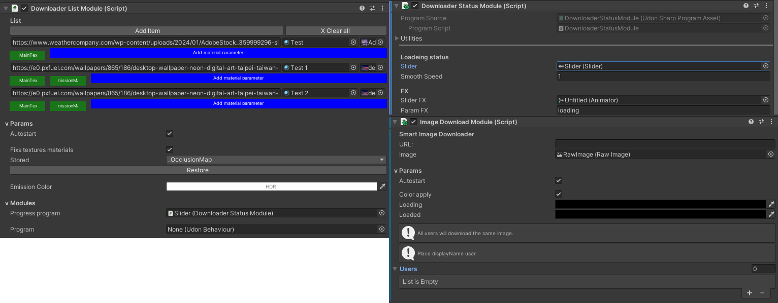
Task: Open more options menu for Image Download Module
Action: [771, 122]
